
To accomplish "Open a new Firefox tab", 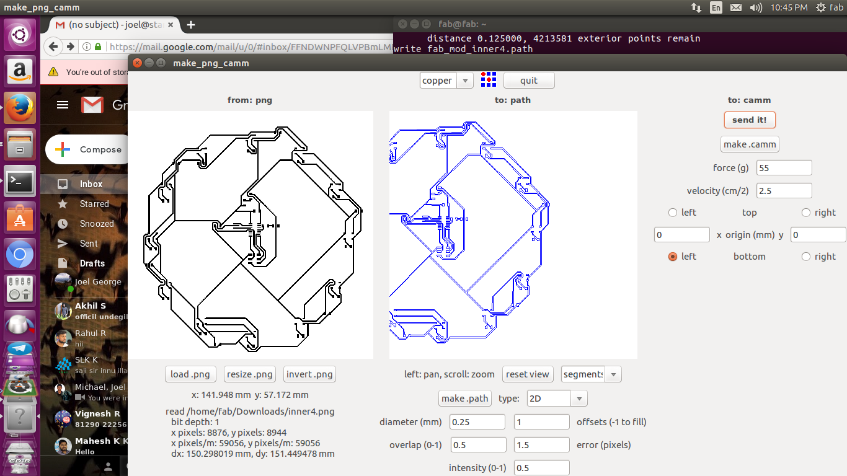I will 191,25.
